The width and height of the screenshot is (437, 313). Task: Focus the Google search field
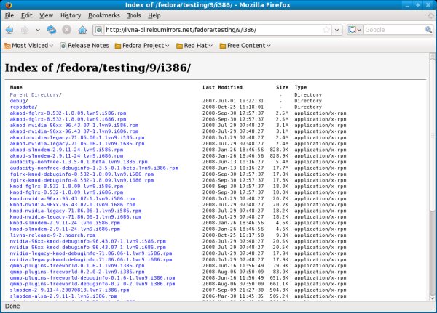click(393, 30)
